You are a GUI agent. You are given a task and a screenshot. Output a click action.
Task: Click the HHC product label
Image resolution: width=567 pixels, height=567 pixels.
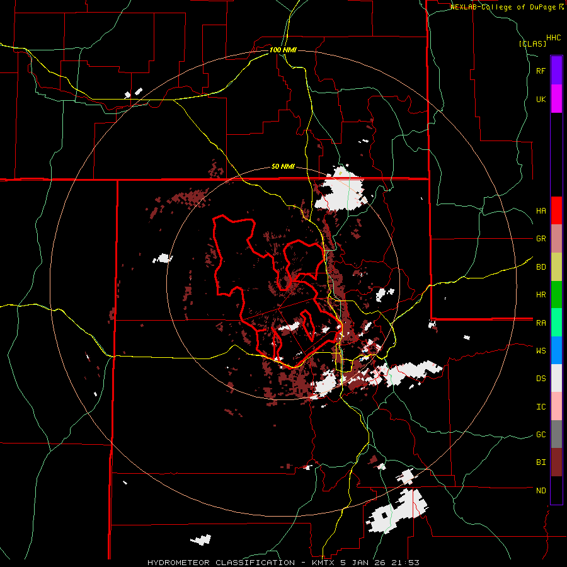554,38
